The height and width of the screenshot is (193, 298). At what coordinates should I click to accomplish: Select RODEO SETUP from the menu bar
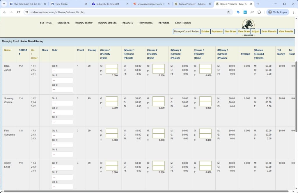click(84, 23)
